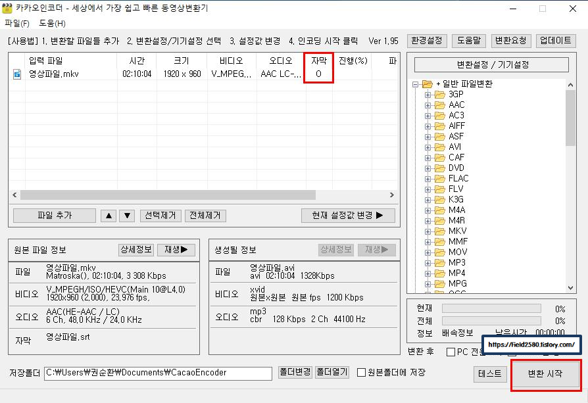Click the 시간 column header

(x=137, y=60)
